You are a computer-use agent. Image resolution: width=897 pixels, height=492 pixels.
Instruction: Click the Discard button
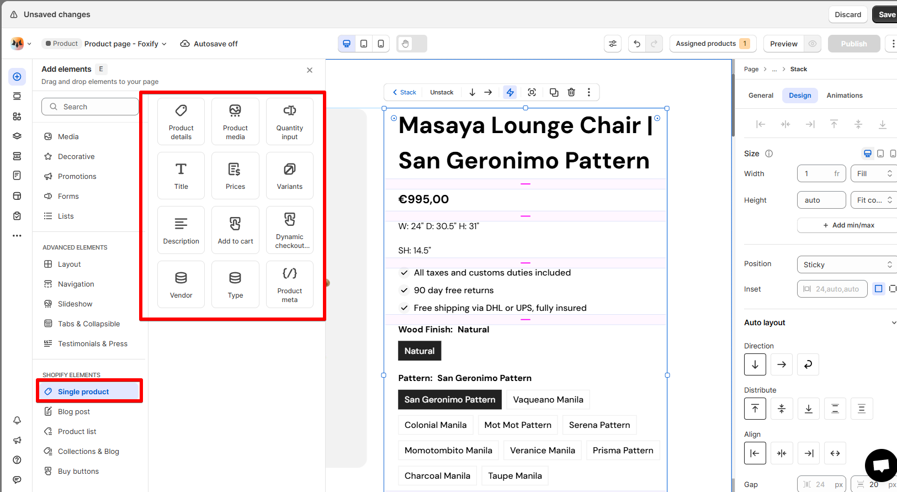pos(848,14)
